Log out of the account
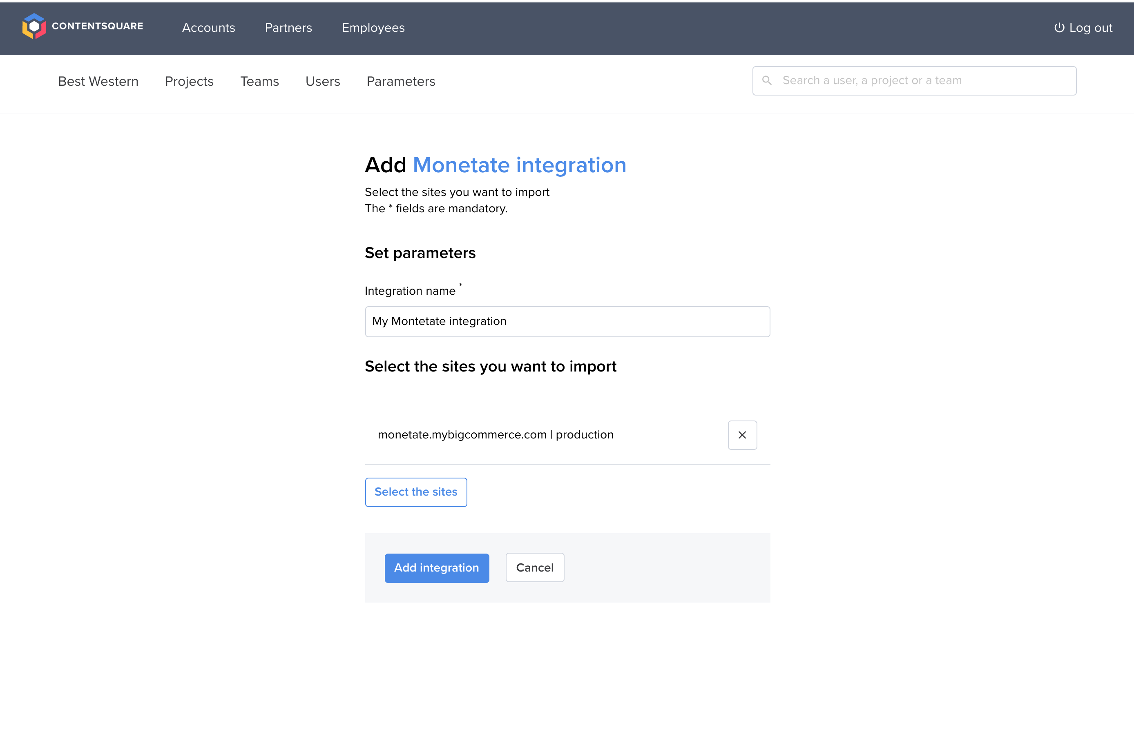This screenshot has width=1134, height=752. tap(1083, 28)
